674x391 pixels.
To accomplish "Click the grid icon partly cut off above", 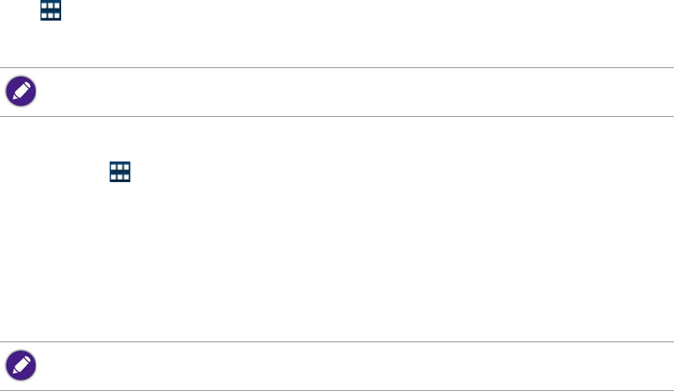I will [x=51, y=10].
